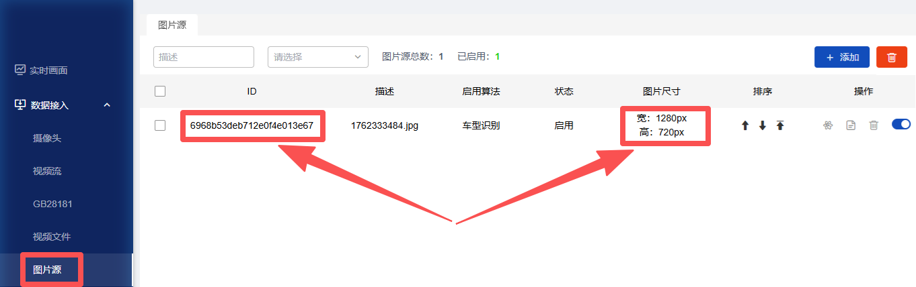This screenshot has width=916, height=287.
Task: Click the 图片尺寸 column header
Action: [662, 91]
